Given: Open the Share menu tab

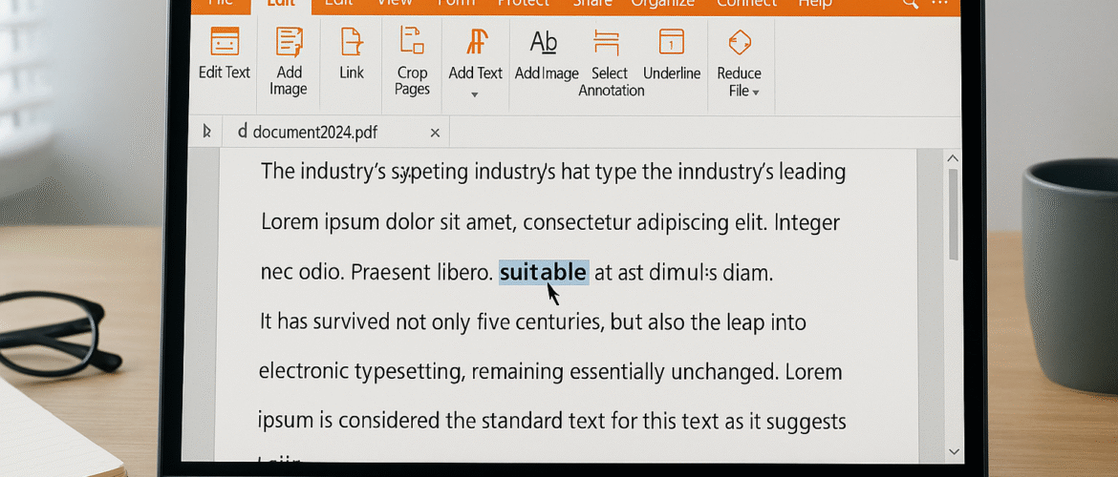Looking at the screenshot, I should (592, 3).
